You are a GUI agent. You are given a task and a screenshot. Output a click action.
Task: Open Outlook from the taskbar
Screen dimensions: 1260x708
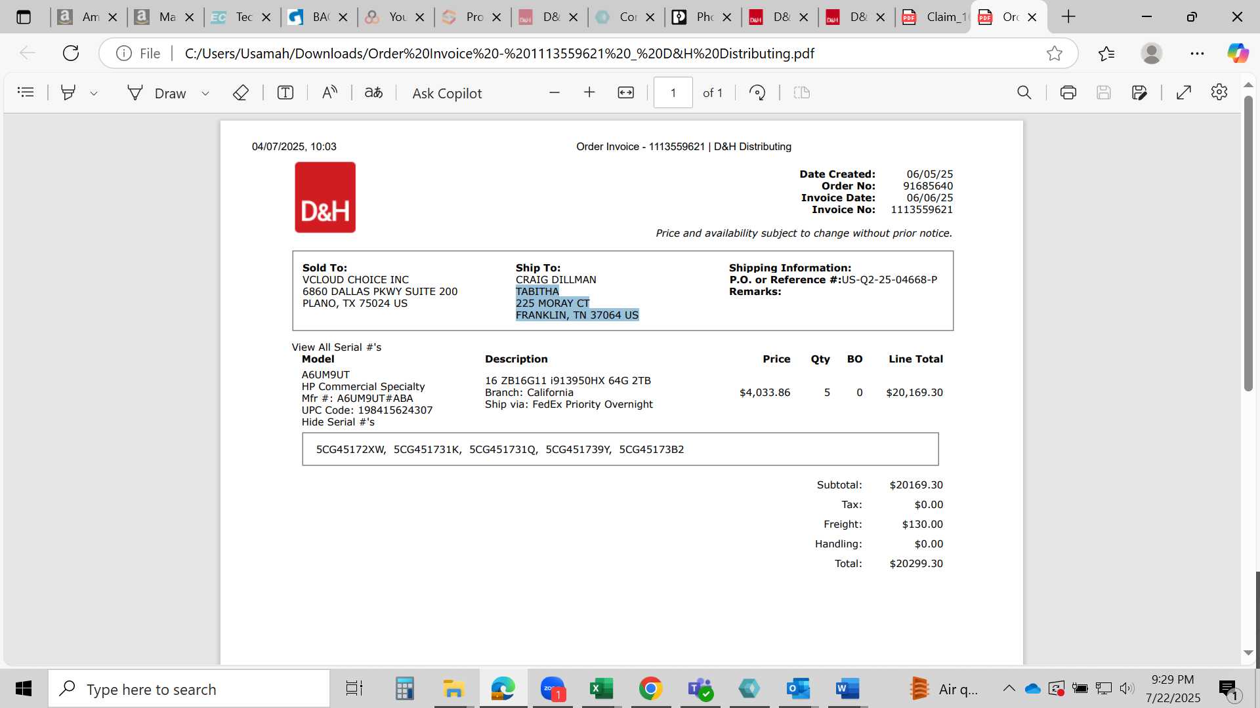798,689
